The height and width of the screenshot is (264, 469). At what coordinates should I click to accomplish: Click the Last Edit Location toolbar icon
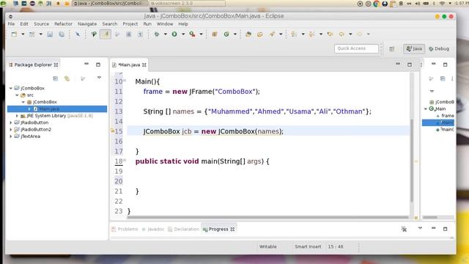pos(330,34)
